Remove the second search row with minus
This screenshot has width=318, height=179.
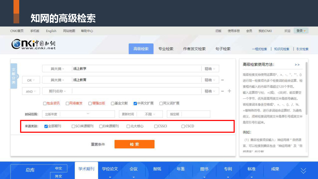coord(223,80)
